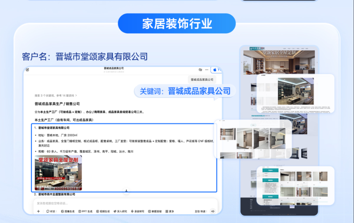Select the 录音转写 tool
Screen dimensions: 354x223
click(137, 211)
